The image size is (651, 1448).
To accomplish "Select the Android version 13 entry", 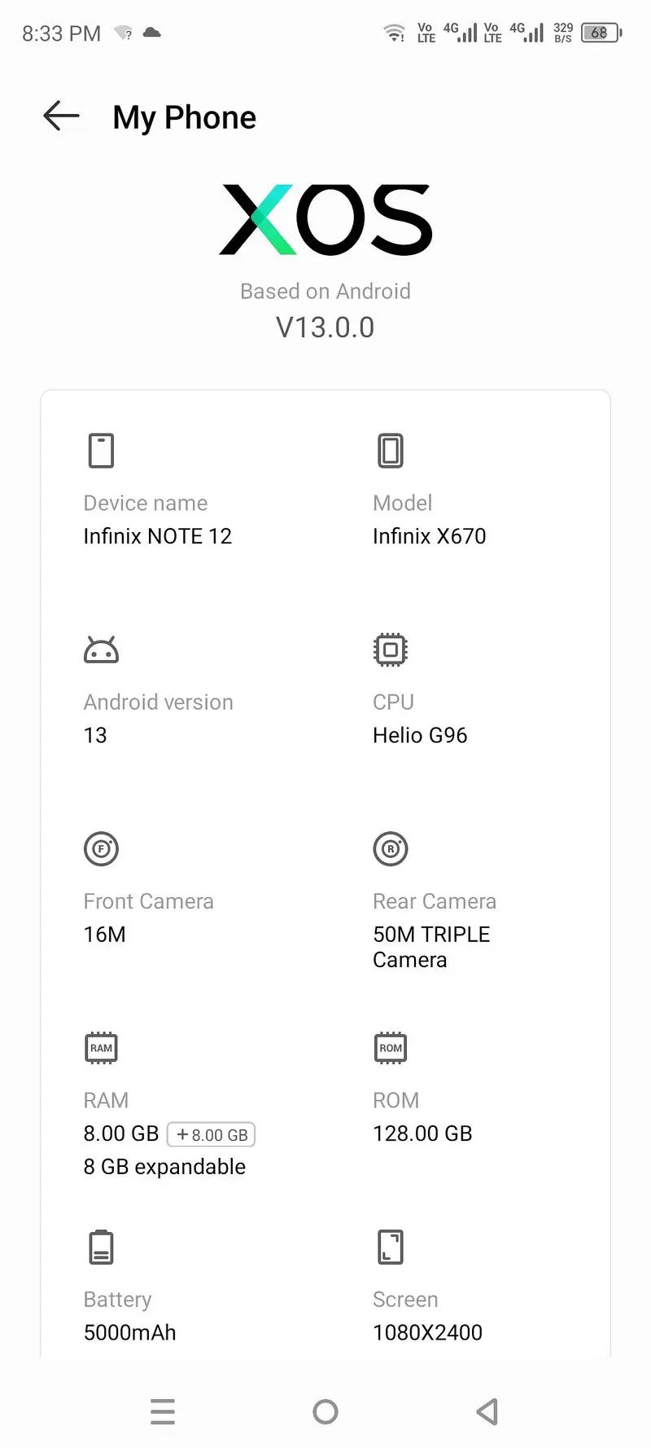I will click(x=95, y=735).
